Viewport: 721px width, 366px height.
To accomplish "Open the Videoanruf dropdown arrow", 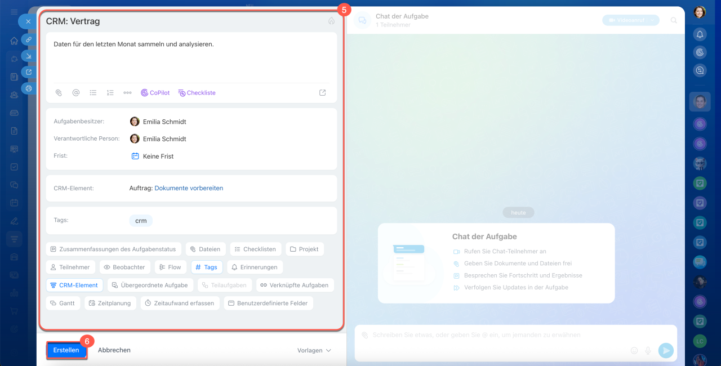I will 653,20.
